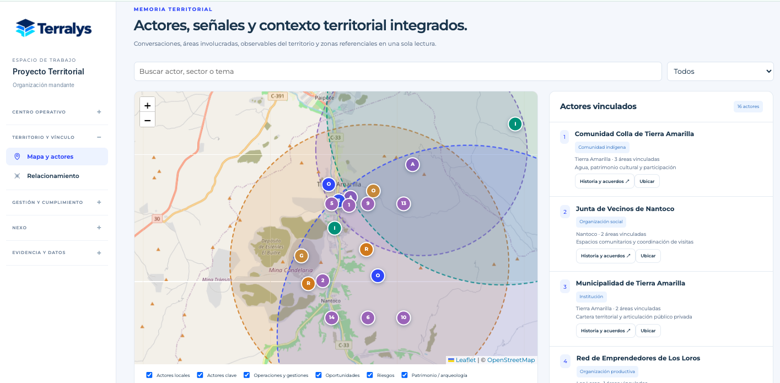Click isolated teal I marker in map's northeast
Screen dimensions: 780x383
pos(515,124)
